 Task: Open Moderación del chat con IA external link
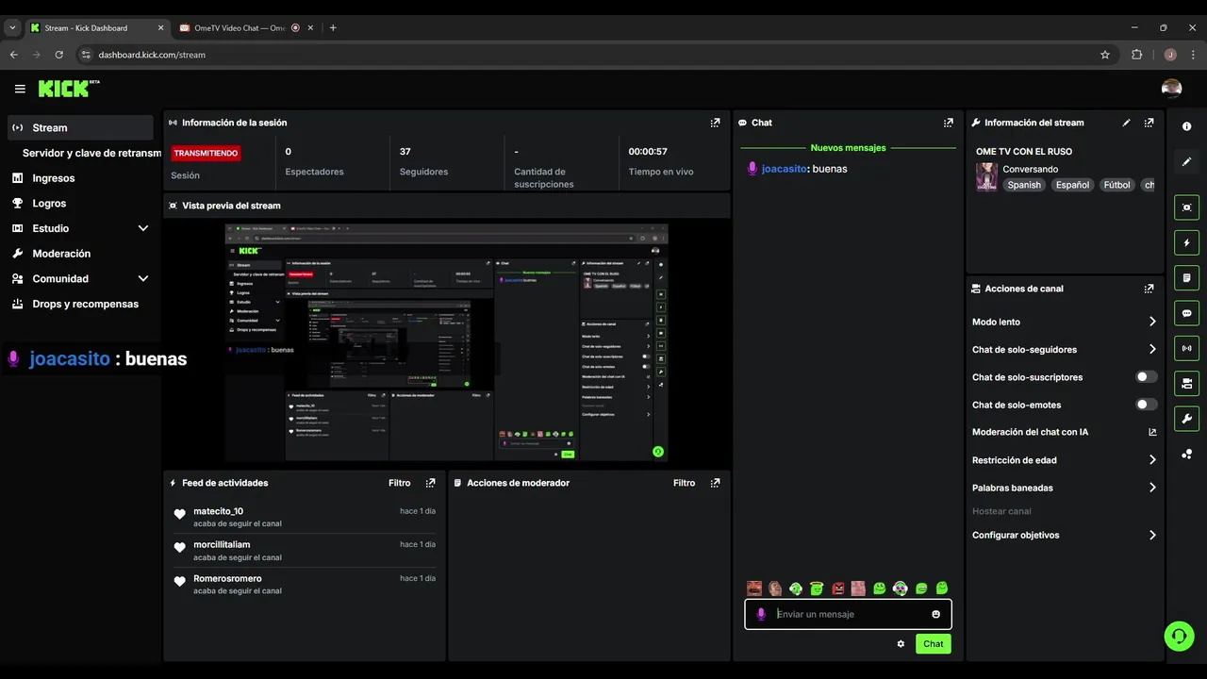1152,432
